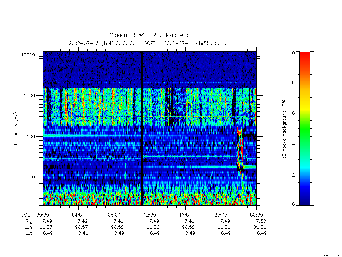Click the black vertical data gap near 11:00
This screenshot has width=342, height=257.
click(x=142, y=128)
